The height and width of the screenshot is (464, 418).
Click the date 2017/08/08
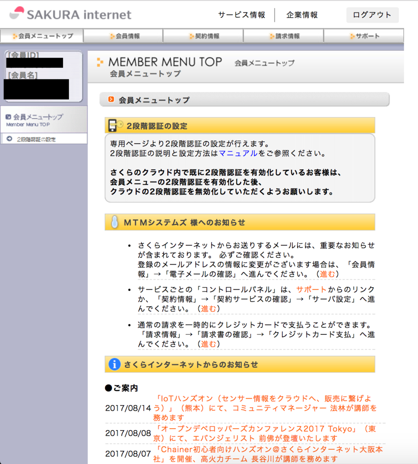(x=128, y=433)
